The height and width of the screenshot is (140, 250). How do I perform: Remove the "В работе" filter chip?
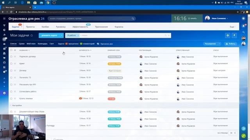point(78,35)
